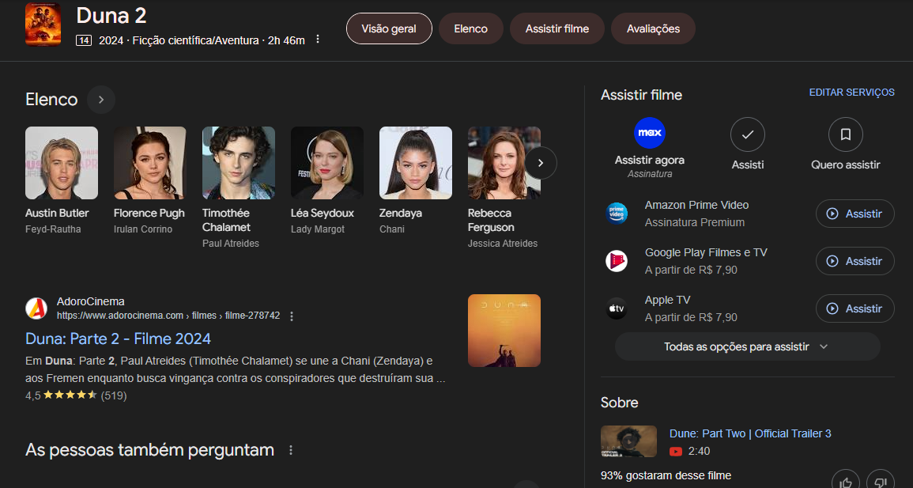Open options menu beside AdoroCinema URL

292,316
